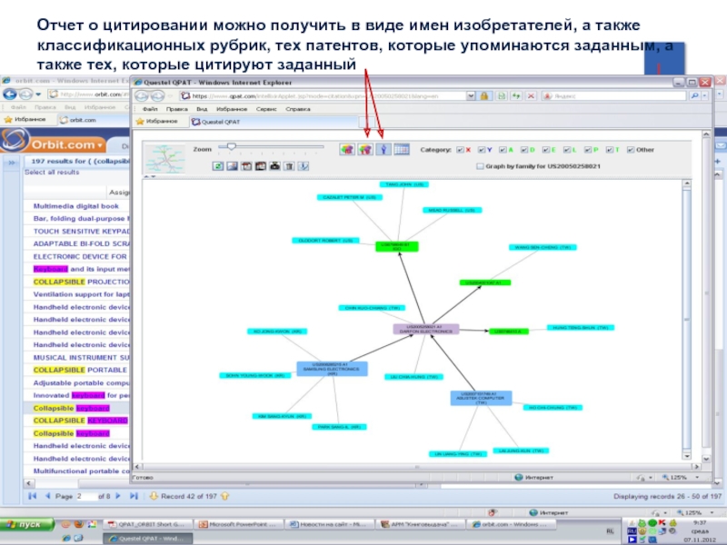Open QPAT address bar dropdown arrow
Viewport: 727px width, 545px height.
[471, 96]
